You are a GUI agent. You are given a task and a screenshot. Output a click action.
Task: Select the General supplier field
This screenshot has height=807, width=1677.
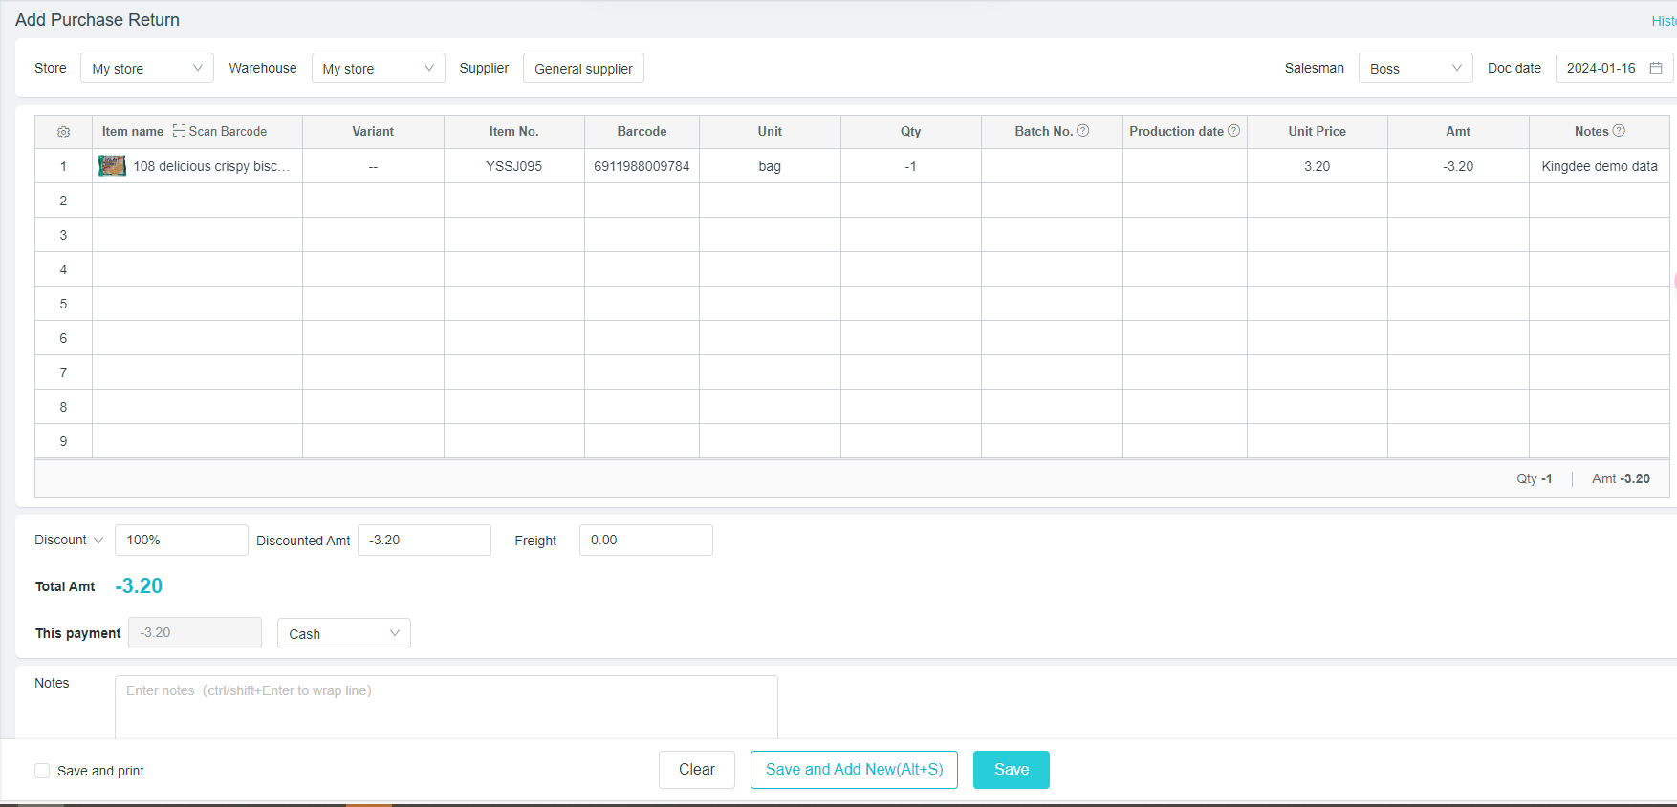[x=583, y=68]
